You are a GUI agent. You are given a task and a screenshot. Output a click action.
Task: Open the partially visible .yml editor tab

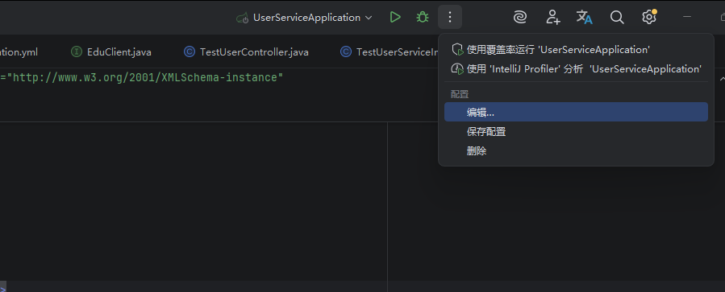point(19,52)
